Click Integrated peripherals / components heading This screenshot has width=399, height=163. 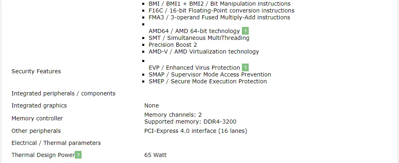point(63,93)
